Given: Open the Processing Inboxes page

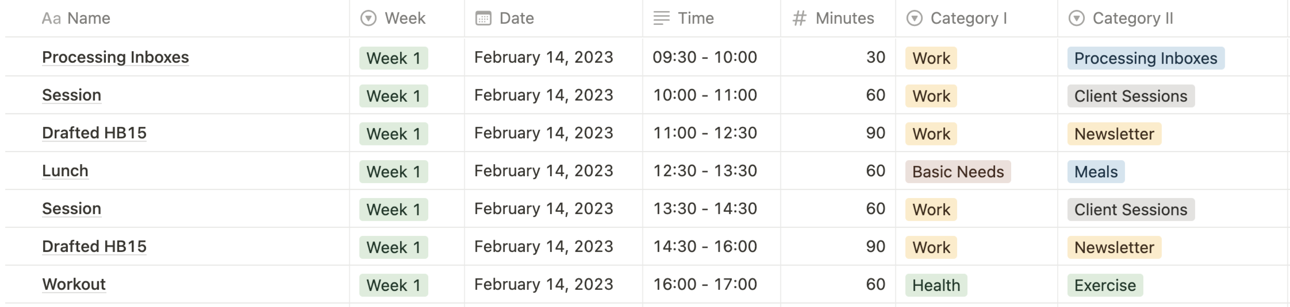Looking at the screenshot, I should click(x=115, y=57).
